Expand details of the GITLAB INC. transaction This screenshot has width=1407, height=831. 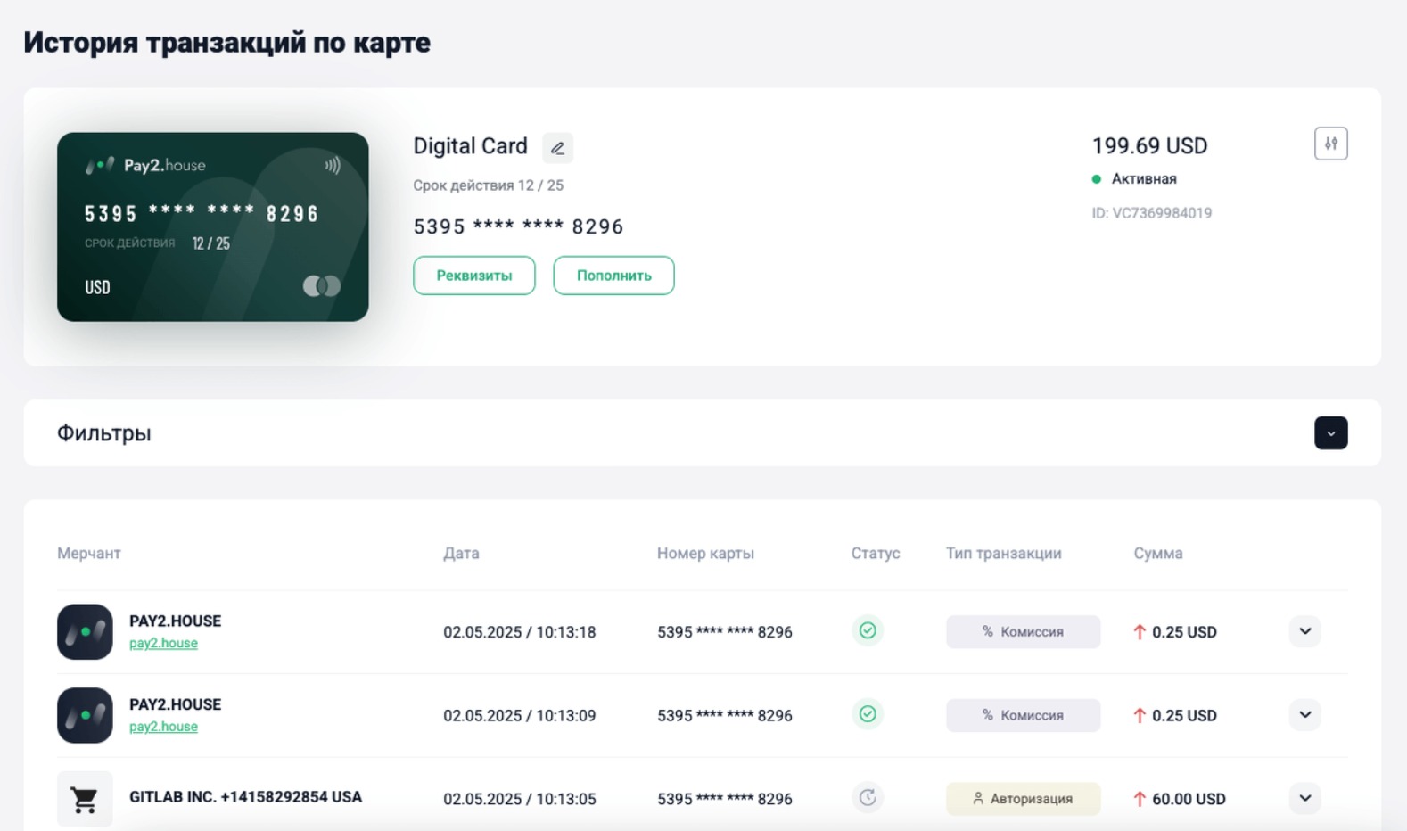[x=1304, y=798]
